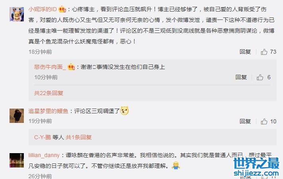283x179 pixels.
Task: Click the doge emoji in 追星梦里的鳗鱼's comment
Action: [124, 110]
